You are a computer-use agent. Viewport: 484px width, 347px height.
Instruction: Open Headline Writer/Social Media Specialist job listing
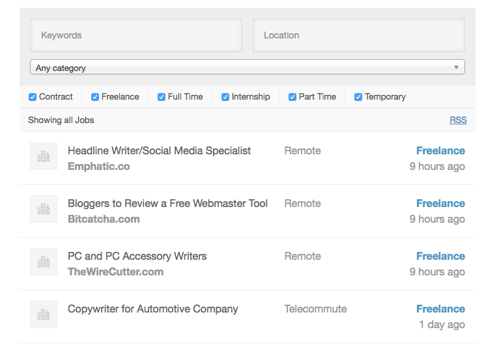tap(159, 151)
